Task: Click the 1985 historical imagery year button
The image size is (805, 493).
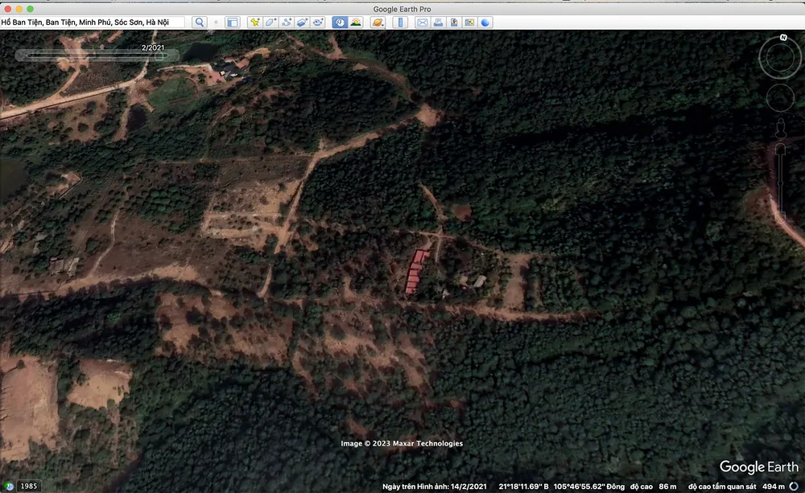Action: [28, 486]
